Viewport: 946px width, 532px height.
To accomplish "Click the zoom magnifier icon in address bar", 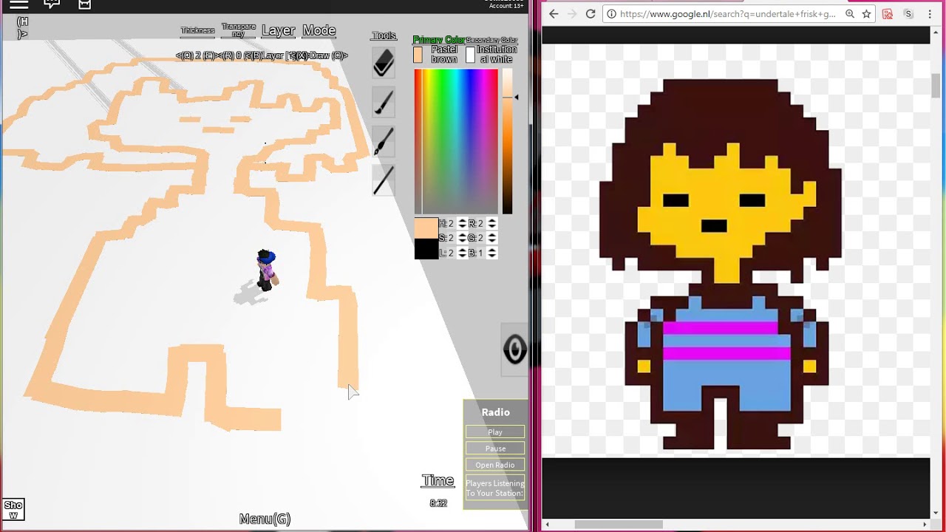I will click(850, 14).
